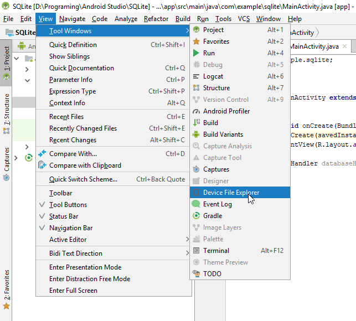Viewport: 356px width, 321px height.
Task: Close the MainActivity.java editor tab
Action: (344, 46)
